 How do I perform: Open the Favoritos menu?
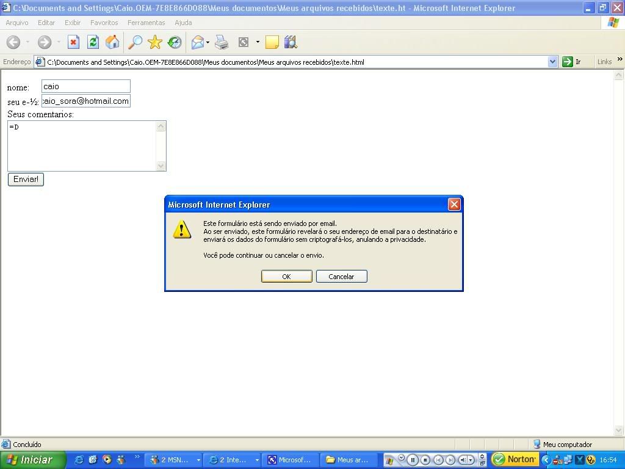(x=104, y=23)
